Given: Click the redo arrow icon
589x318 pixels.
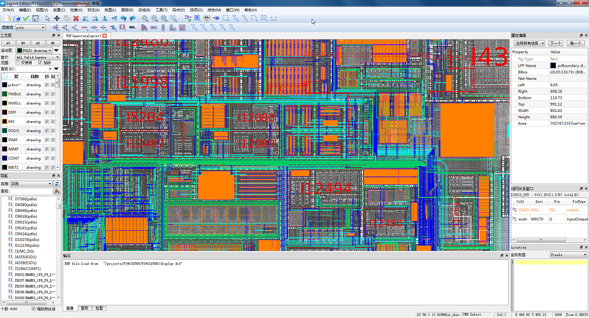Looking at the screenshot, I should coord(133,18).
